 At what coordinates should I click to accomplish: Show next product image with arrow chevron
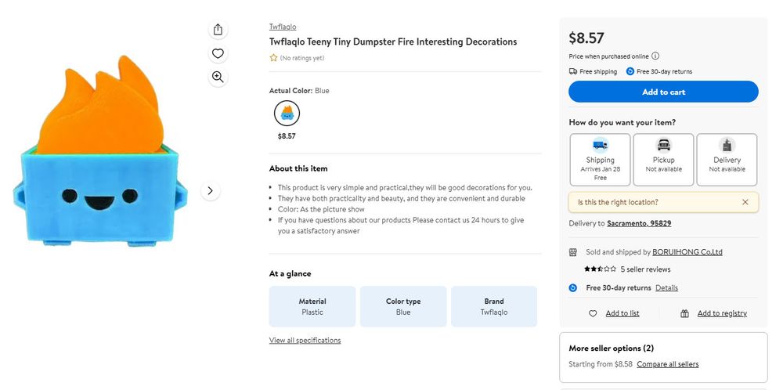210,191
